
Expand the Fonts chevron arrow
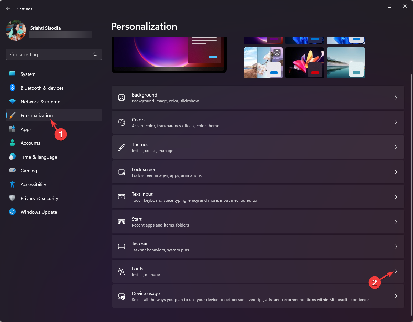pyautogui.click(x=396, y=271)
